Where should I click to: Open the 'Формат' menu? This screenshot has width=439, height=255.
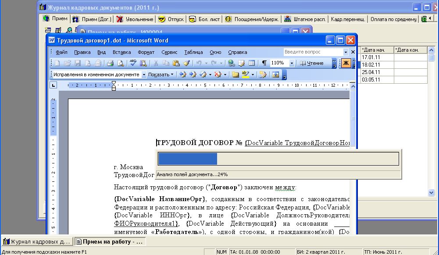point(146,52)
